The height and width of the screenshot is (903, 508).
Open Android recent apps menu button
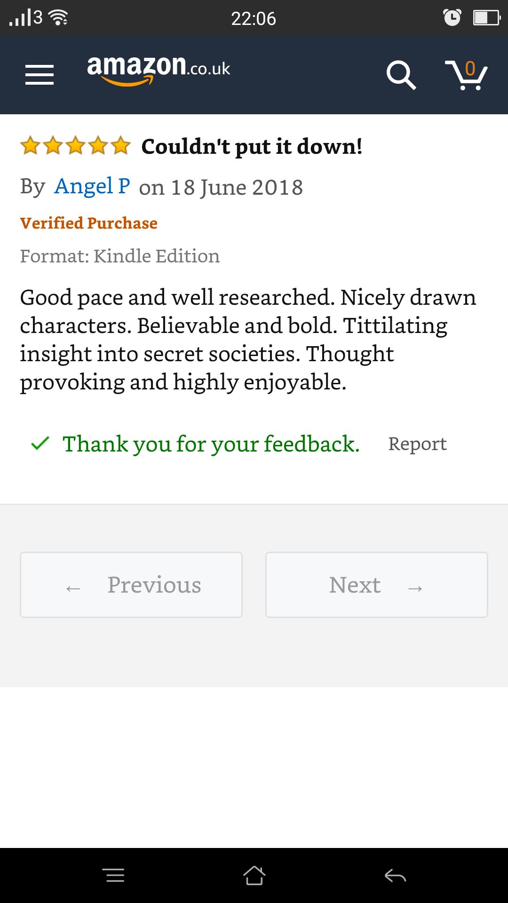coord(113,875)
